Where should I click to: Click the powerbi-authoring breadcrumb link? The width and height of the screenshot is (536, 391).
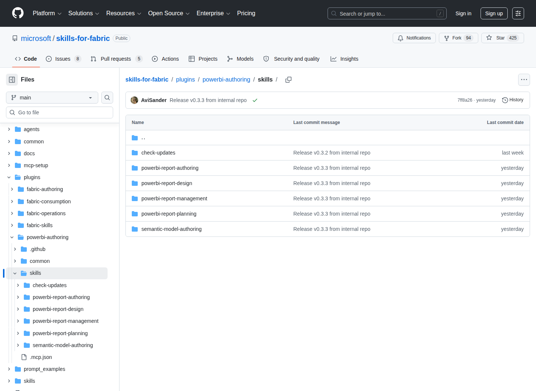pos(226,80)
